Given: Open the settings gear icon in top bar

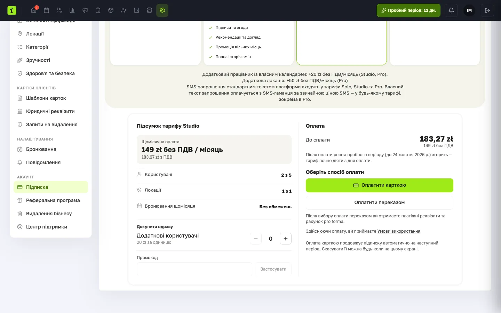Looking at the screenshot, I should tap(162, 10).
